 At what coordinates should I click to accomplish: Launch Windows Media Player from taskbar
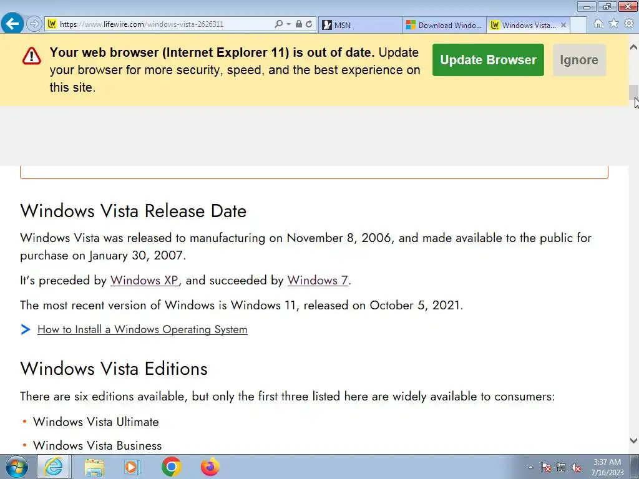[x=132, y=467]
